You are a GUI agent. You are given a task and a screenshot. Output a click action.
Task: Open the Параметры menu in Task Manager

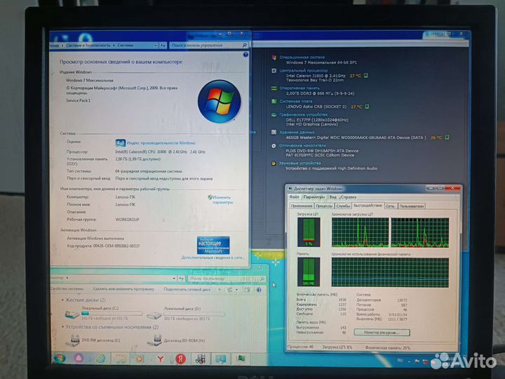click(x=314, y=197)
